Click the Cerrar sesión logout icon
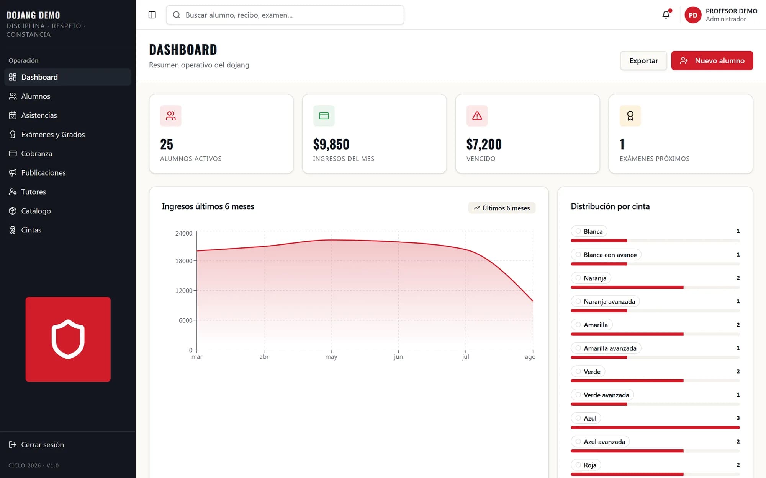The height and width of the screenshot is (478, 766). (x=13, y=444)
